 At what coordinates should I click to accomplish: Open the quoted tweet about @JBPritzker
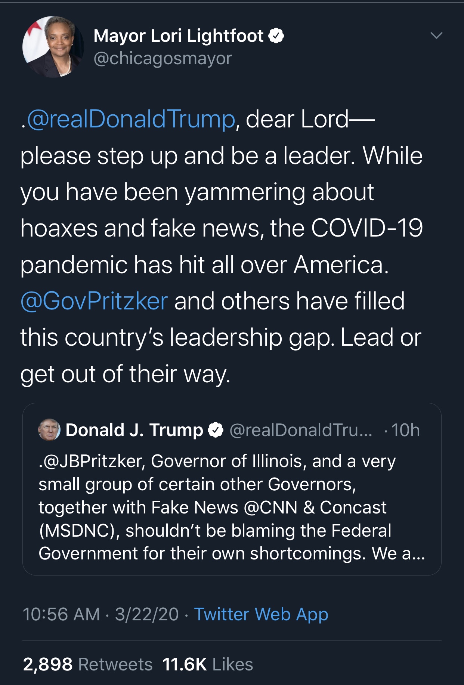tap(232, 507)
